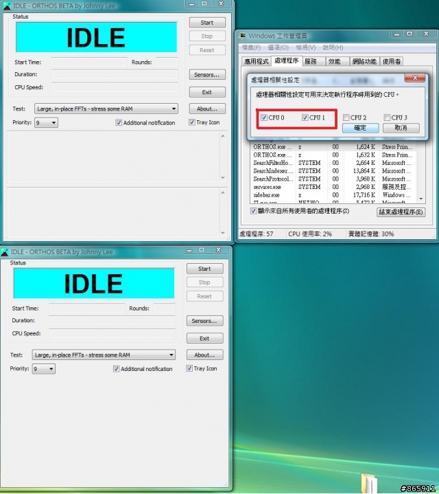Open the 選項(O) menu in Task Manager
439x494 pixels.
coord(278,47)
